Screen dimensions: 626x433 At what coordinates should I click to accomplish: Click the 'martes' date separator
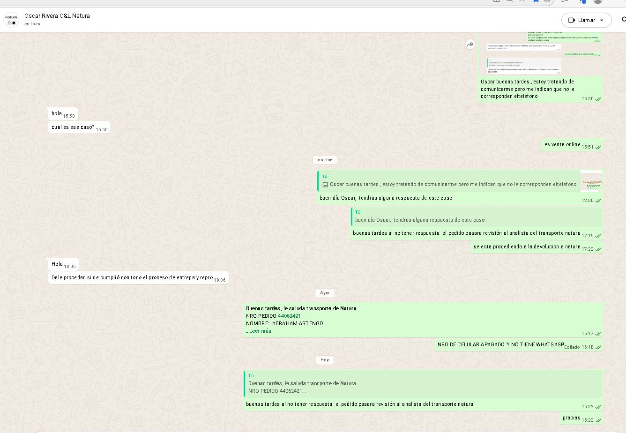pos(325,160)
